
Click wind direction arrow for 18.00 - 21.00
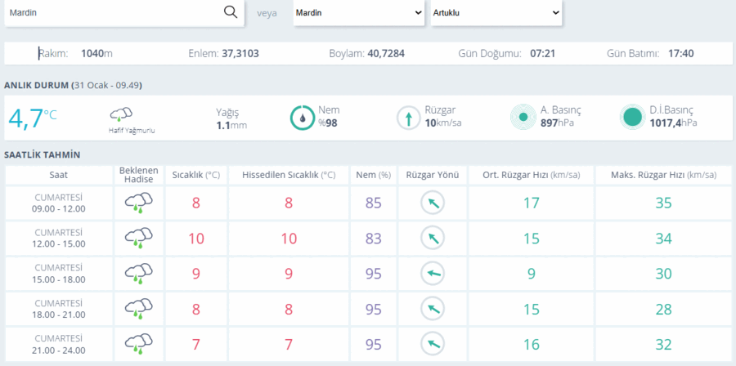pos(433,309)
